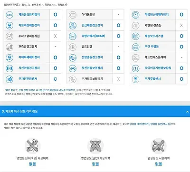Click 없음 under 영업용도(일반) 사용이력
The height and width of the screenshot is (172, 190).
(95, 164)
